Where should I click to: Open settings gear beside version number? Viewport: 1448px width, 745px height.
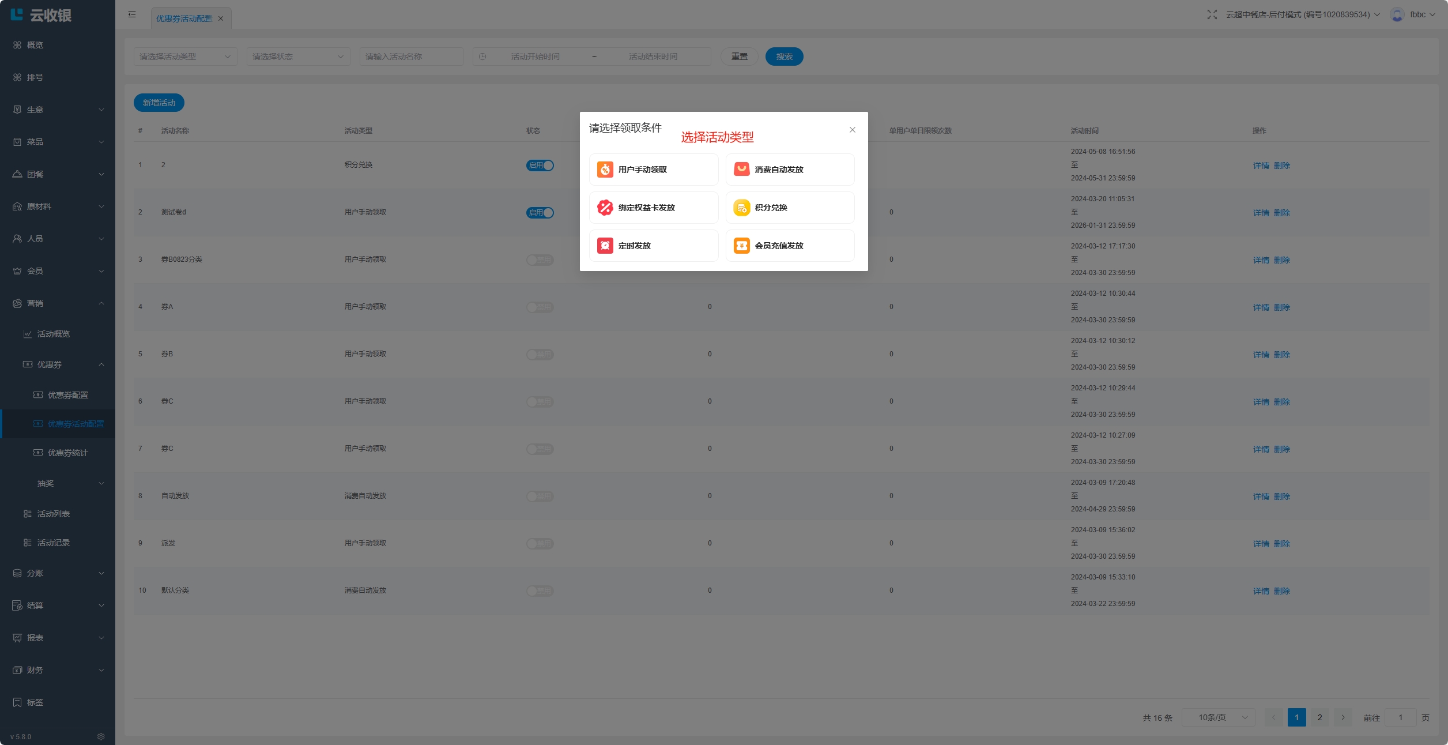101,736
